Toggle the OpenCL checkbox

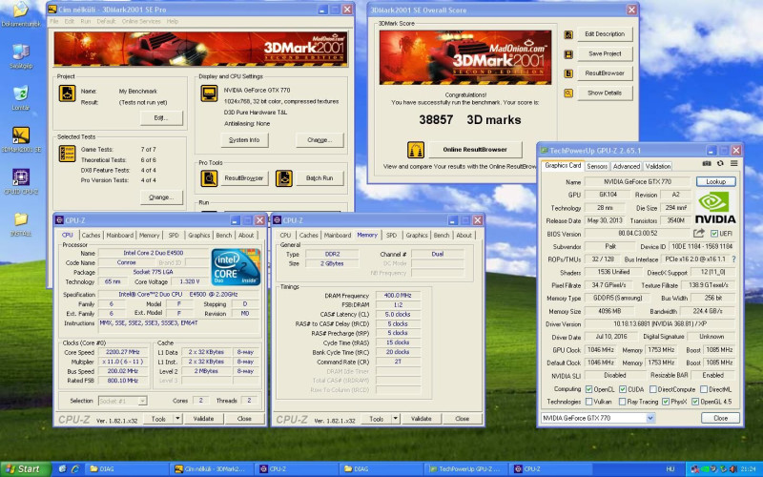pos(588,389)
